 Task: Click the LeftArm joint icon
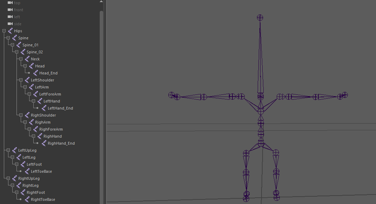(31, 87)
